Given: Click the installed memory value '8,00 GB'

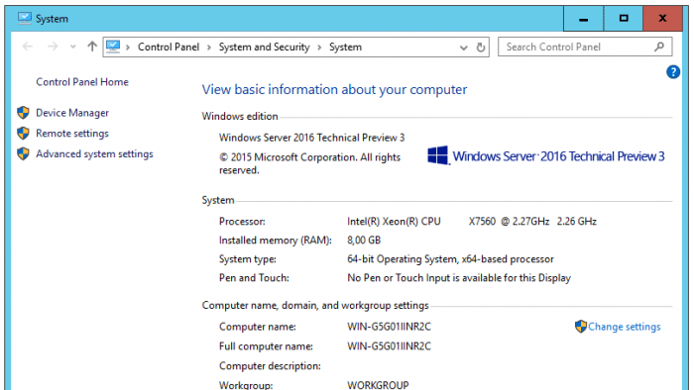Looking at the screenshot, I should pyautogui.click(x=364, y=241).
